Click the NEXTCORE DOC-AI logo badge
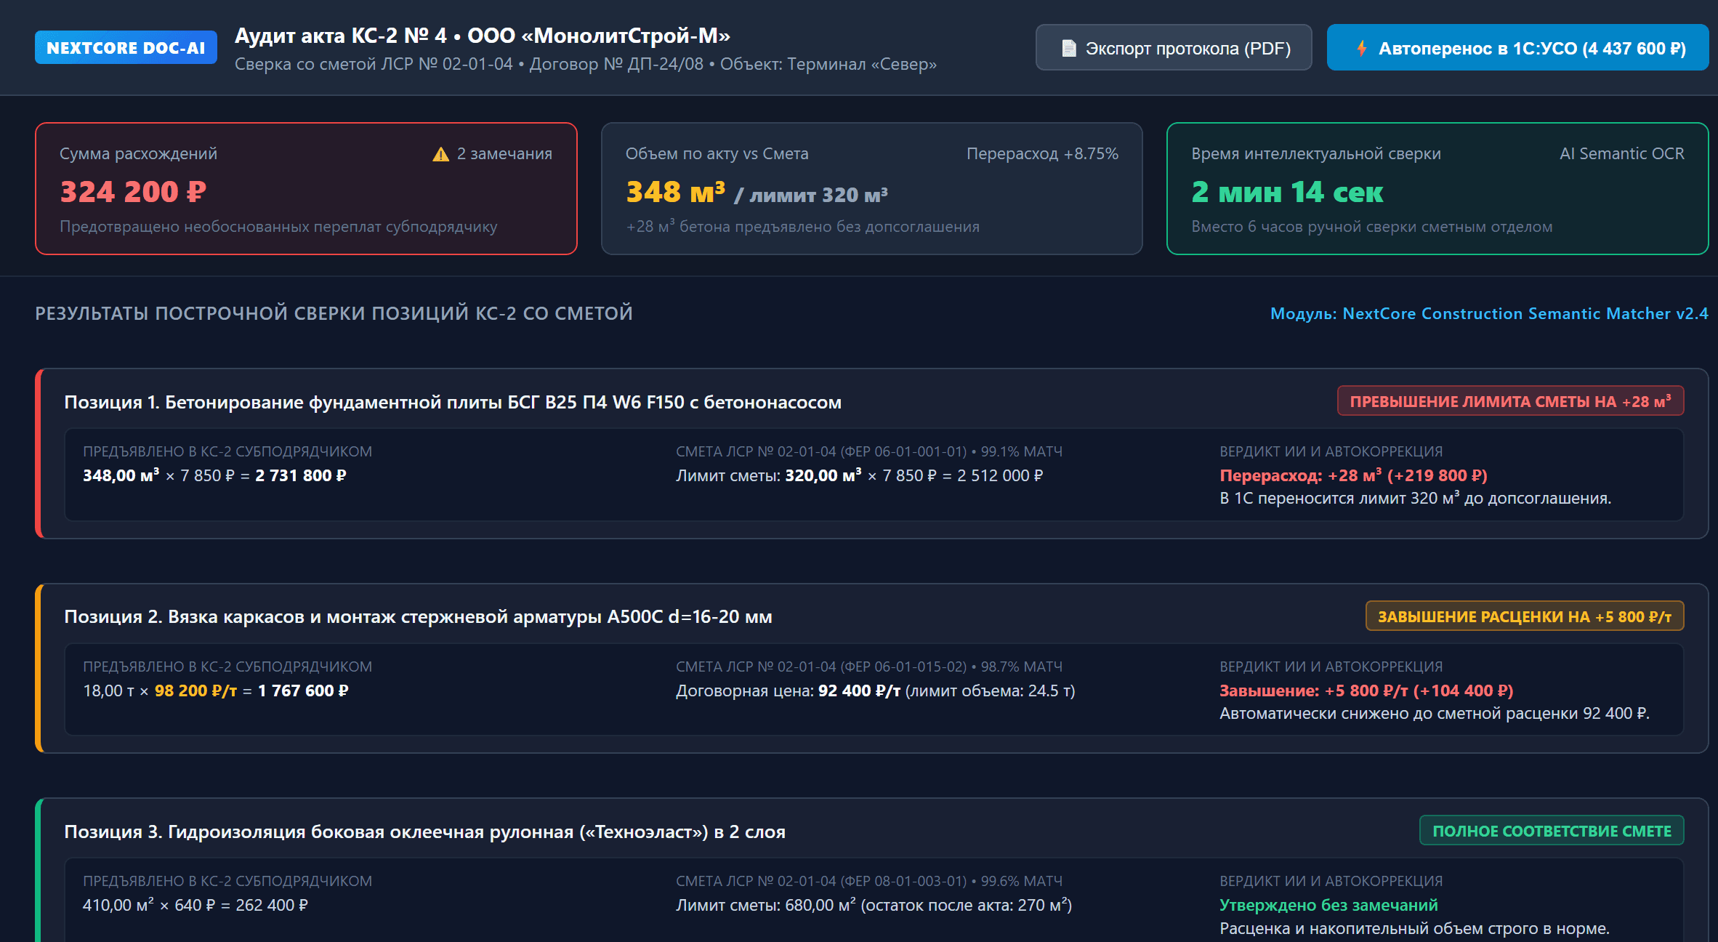The image size is (1718, 942). (126, 47)
